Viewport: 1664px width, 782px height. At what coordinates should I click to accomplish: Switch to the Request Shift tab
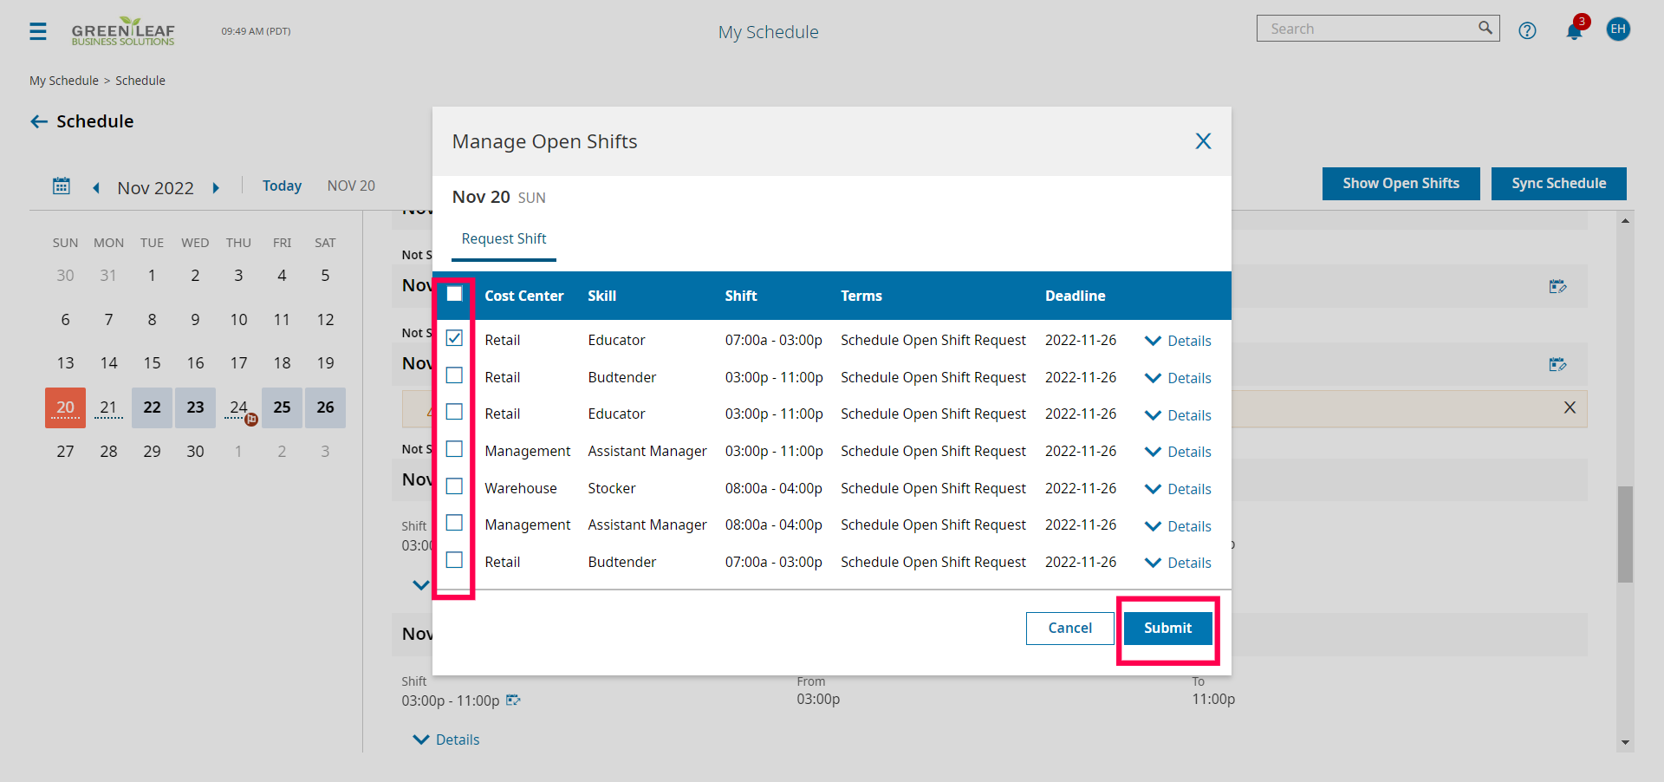click(504, 238)
